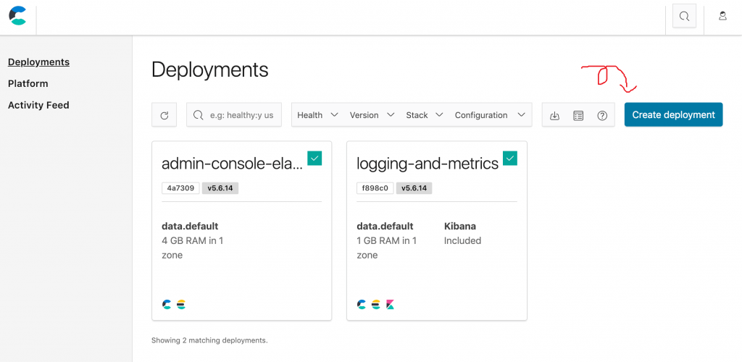Click the Elastic Cloud logo in header
This screenshot has height=362, width=742.
pyautogui.click(x=17, y=16)
